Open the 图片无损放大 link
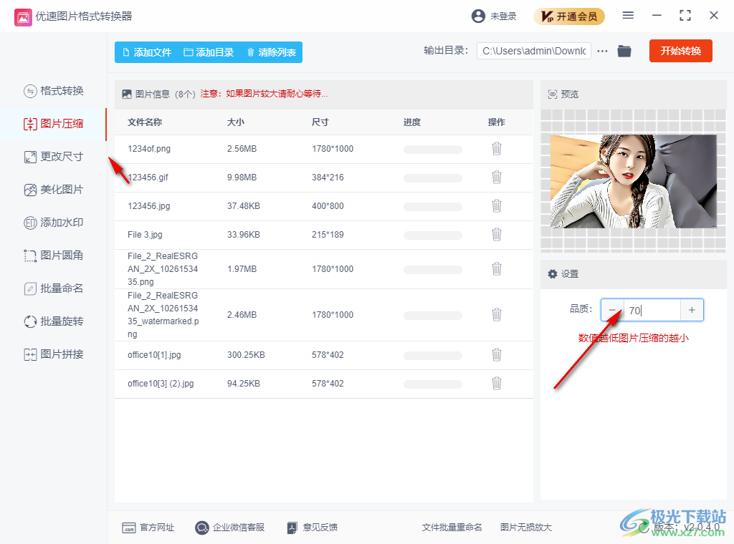Image resolution: width=734 pixels, height=544 pixels. [x=525, y=528]
